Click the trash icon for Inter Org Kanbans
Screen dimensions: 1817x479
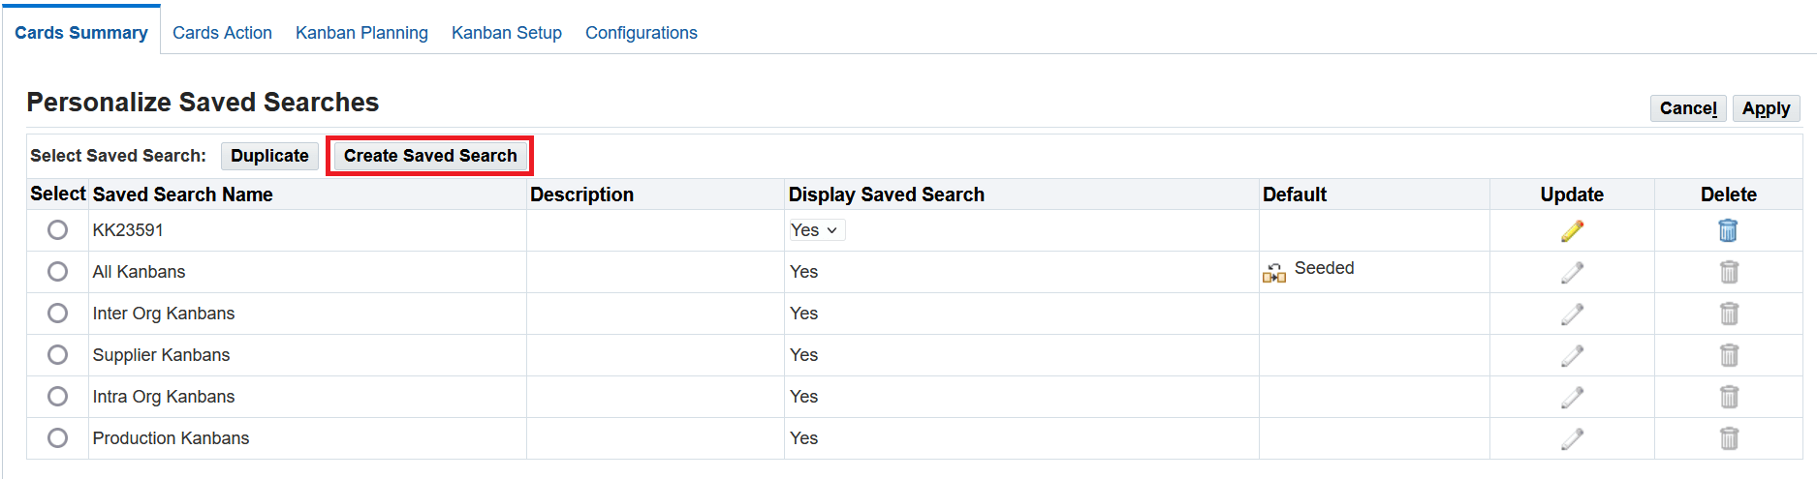[x=1728, y=314]
